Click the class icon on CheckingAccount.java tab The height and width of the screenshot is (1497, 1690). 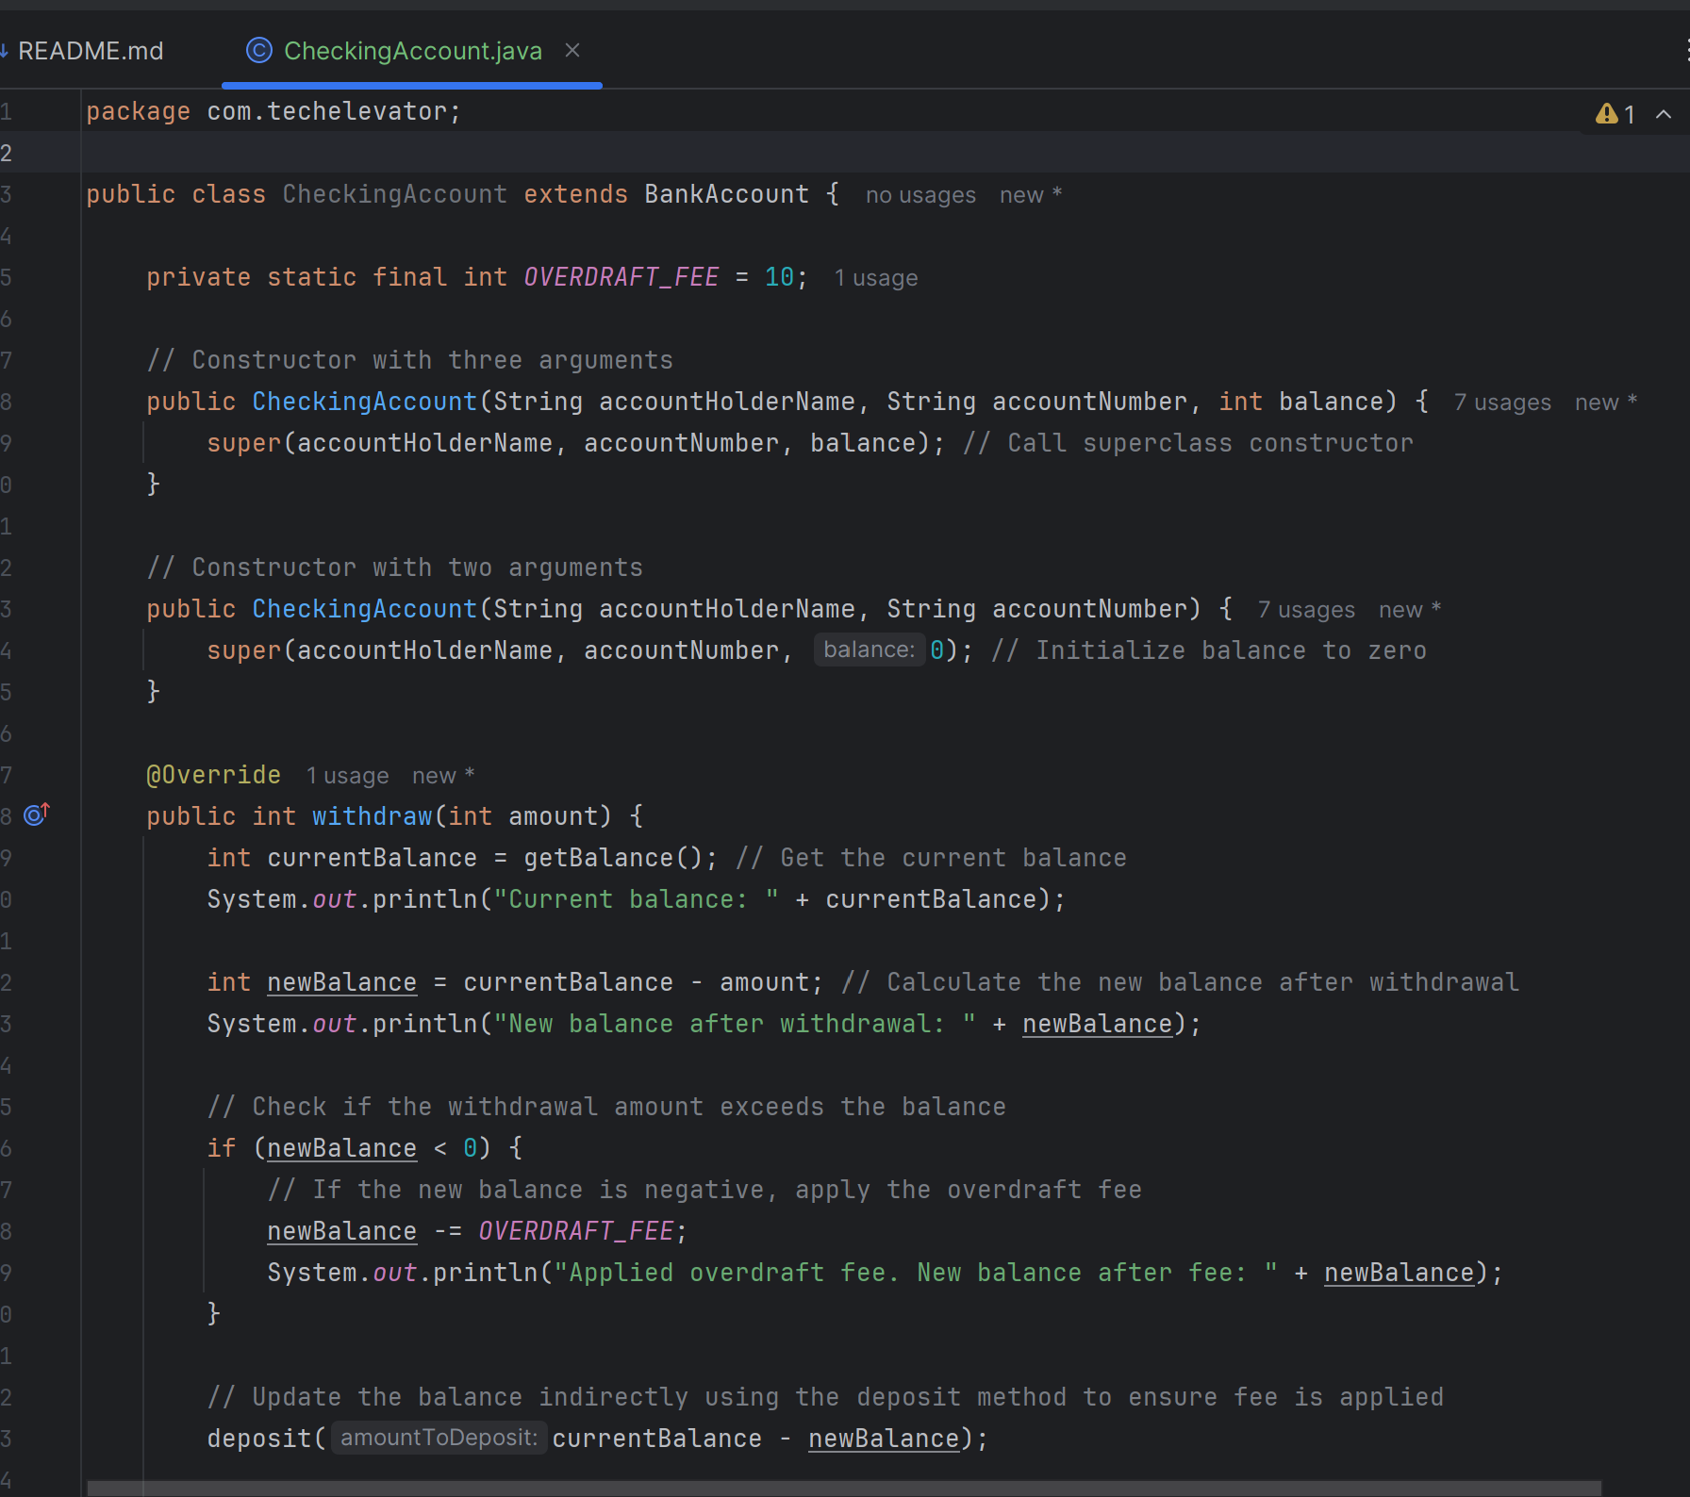[257, 51]
